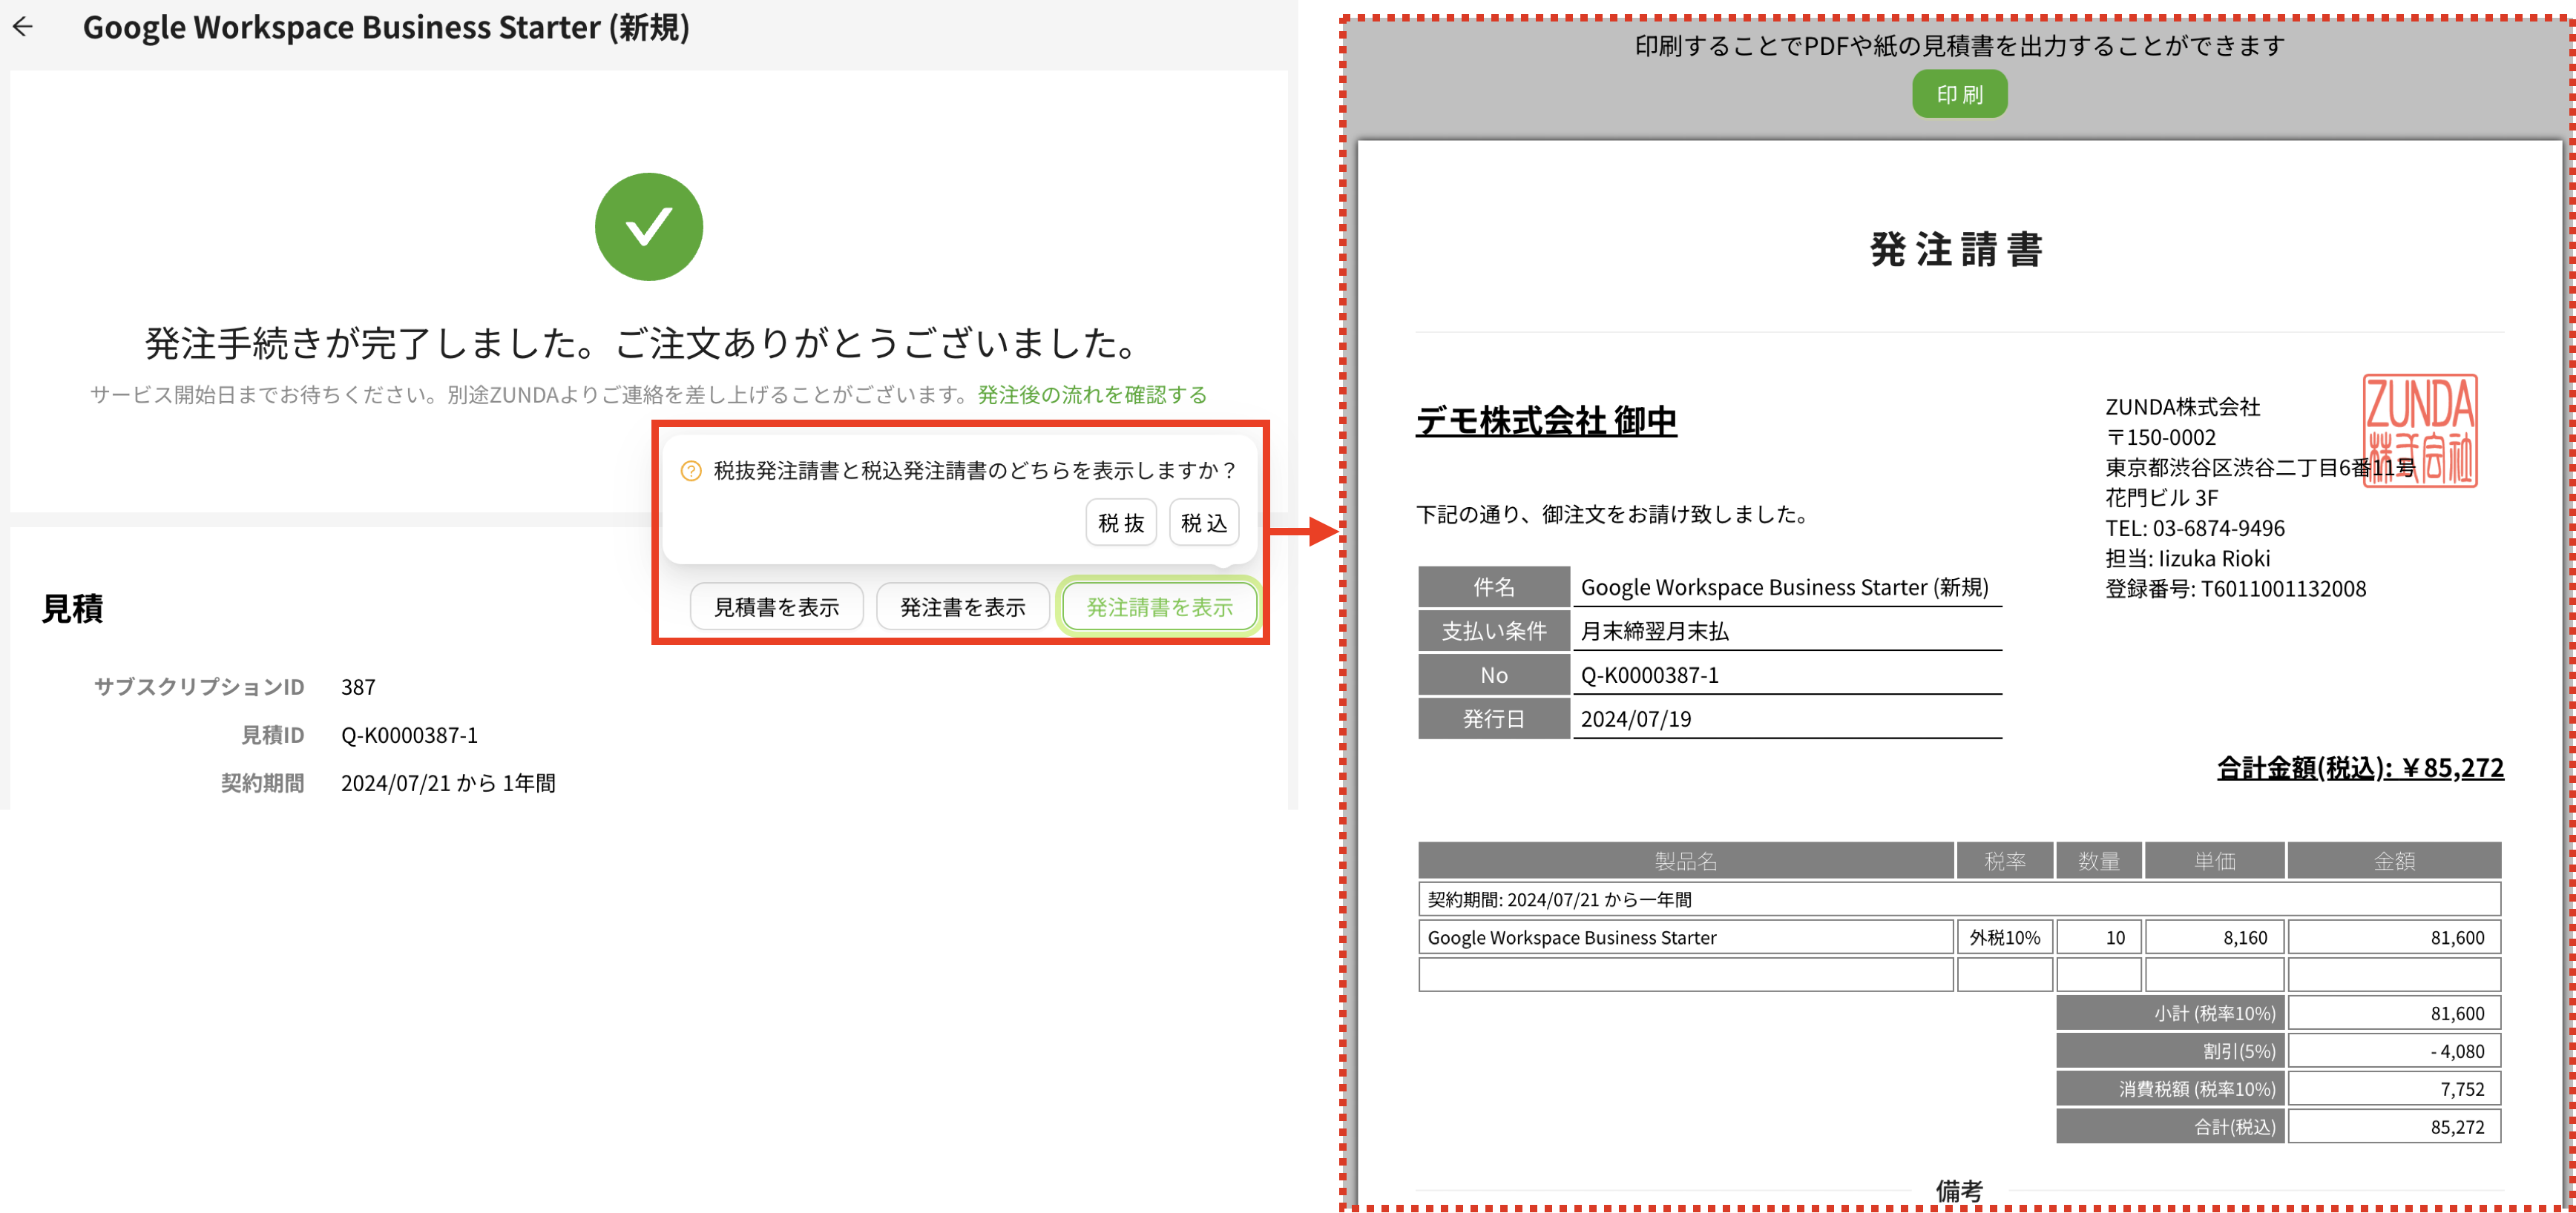Image resolution: width=2576 pixels, height=1213 pixels.
Task: Select document number Q-K0000387-1 in 発注請書
Action: tap(1649, 675)
